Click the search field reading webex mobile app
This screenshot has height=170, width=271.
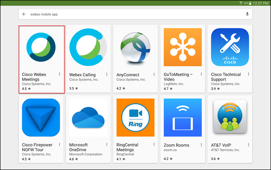tap(135, 14)
